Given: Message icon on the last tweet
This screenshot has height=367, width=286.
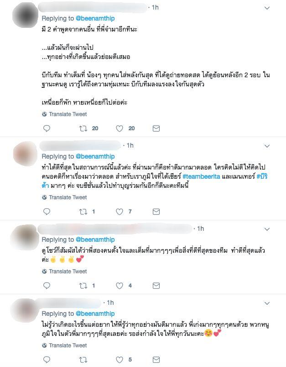Looking at the screenshot, I should (x=156, y=360).
